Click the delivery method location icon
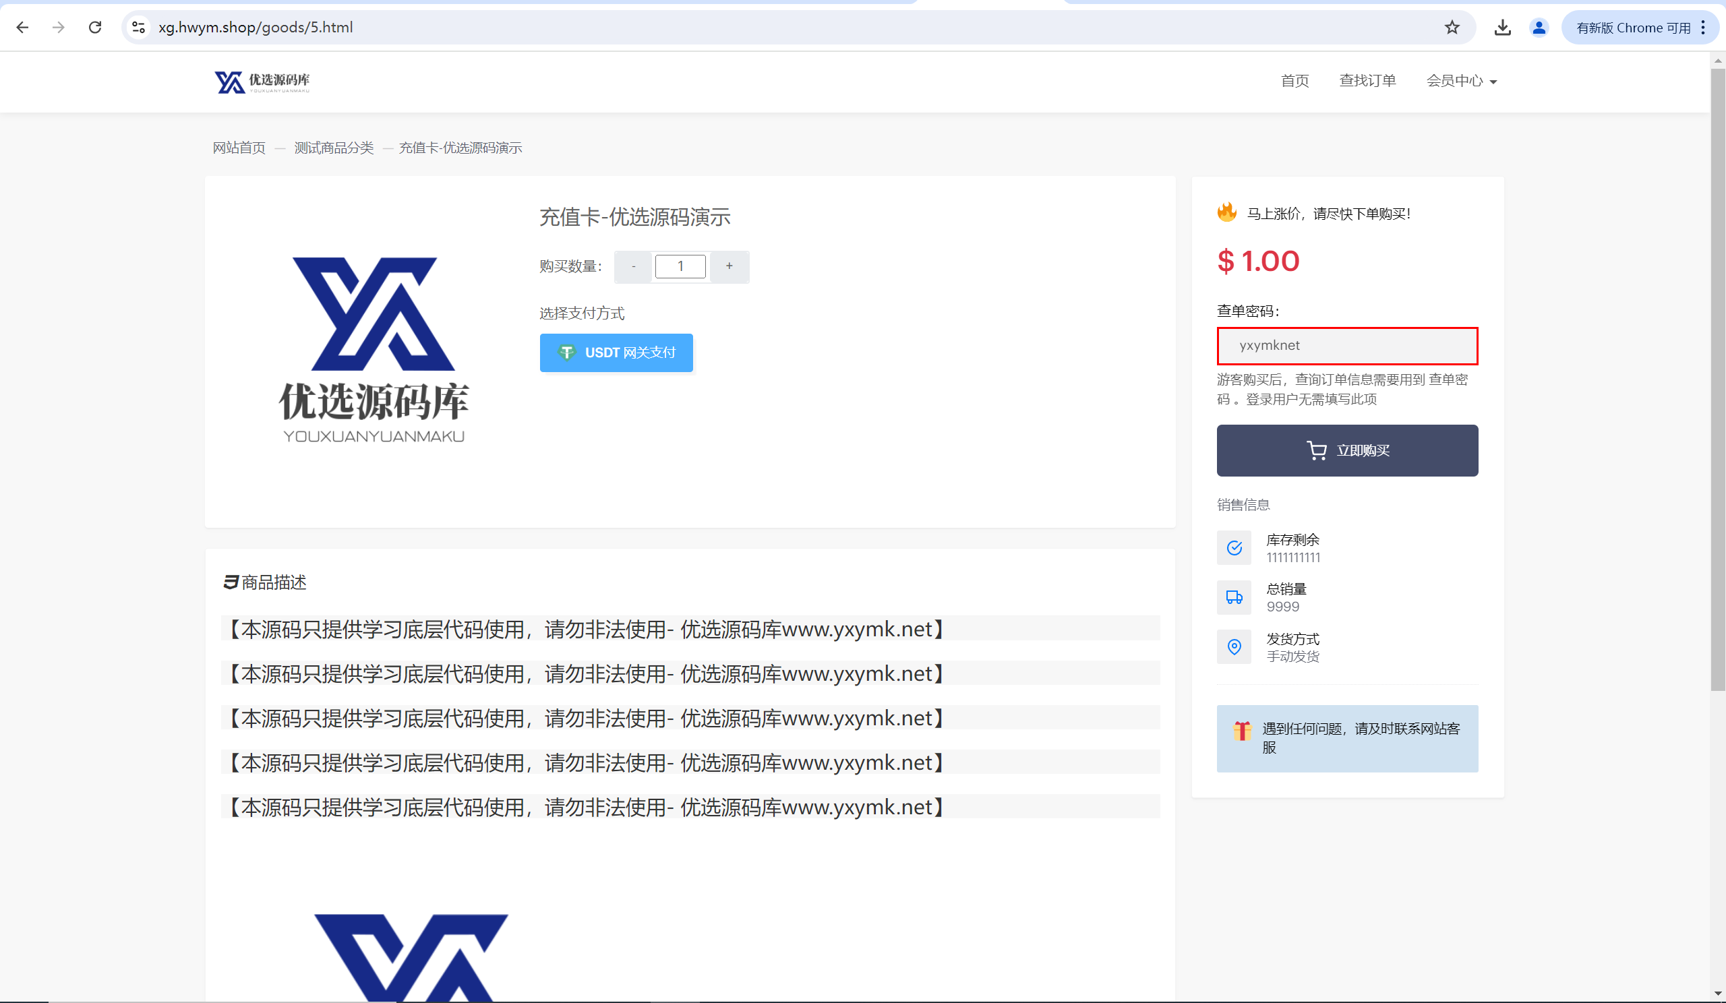The image size is (1726, 1003). tap(1234, 647)
